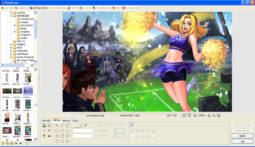255x147 pixels.
Task: Open the image info (i) icon
Action: (218, 115)
